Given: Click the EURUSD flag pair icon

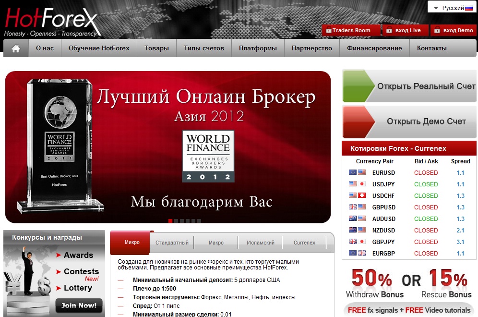Looking at the screenshot, I should tap(357, 172).
